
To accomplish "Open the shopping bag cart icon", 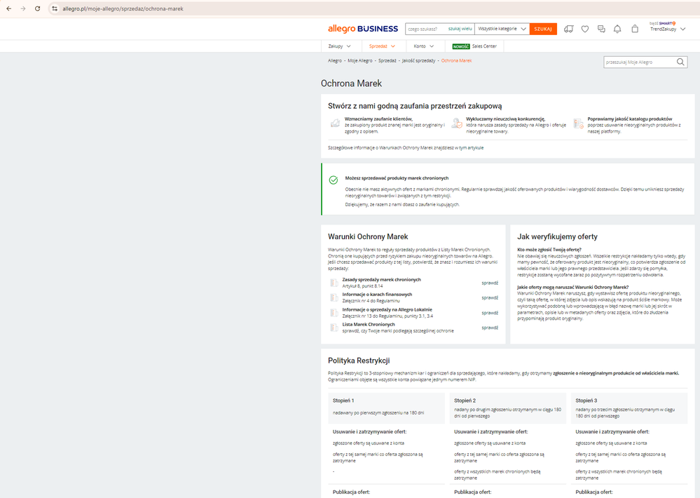I will [x=635, y=29].
